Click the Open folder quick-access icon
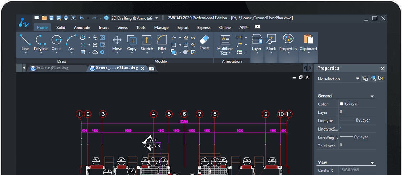Screen dimensions: 402x175 pyautogui.click(x=45, y=18)
